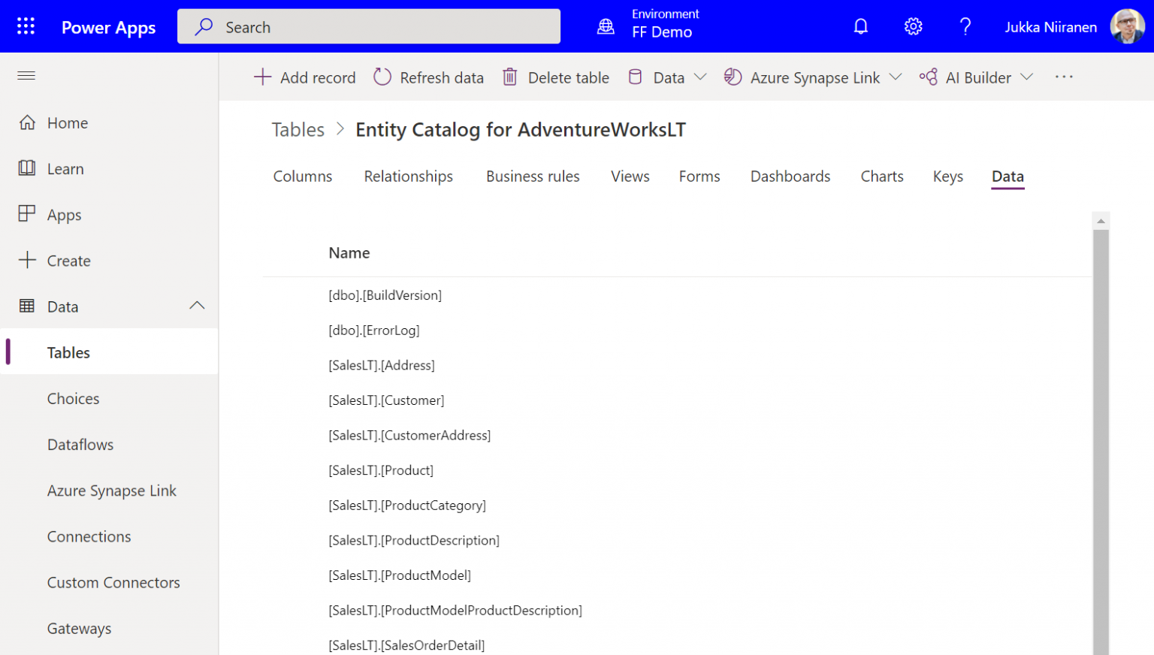
Task: Click the vertical scrollbar up arrow
Action: point(1101,221)
